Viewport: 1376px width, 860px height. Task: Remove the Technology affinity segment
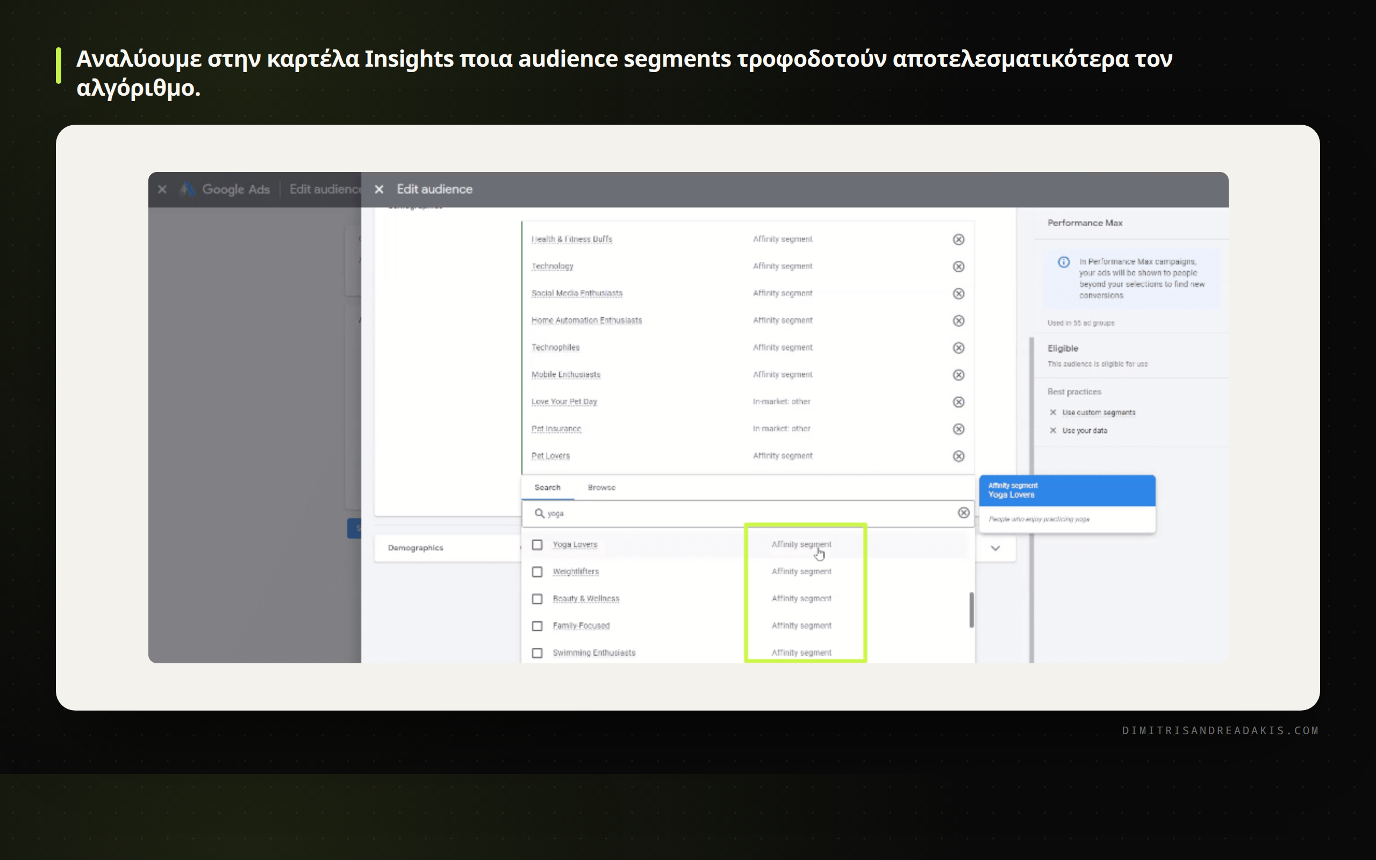(x=958, y=267)
